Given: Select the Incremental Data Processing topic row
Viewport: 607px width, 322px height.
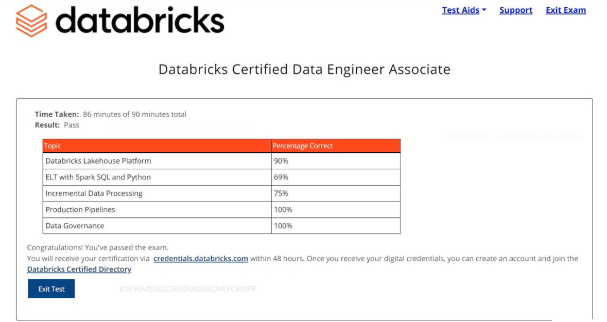Looking at the screenshot, I should 94,194.
